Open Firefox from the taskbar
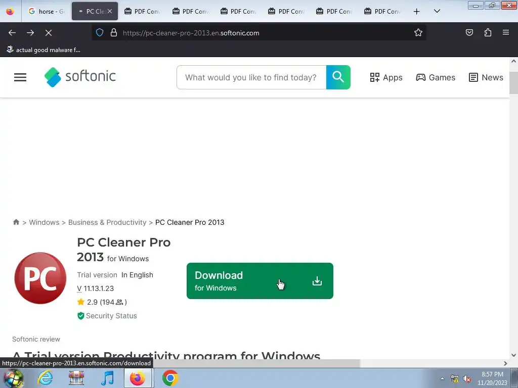 point(138,378)
